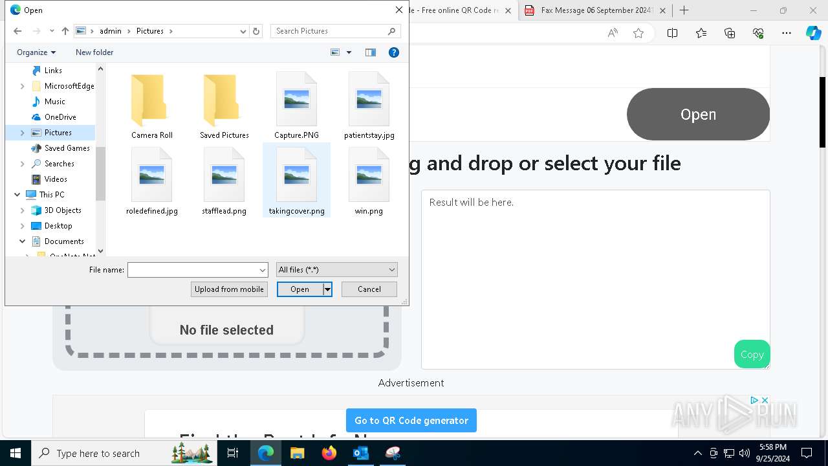Collapse the This PC tree node
The width and height of the screenshot is (828, 466).
click(17, 195)
